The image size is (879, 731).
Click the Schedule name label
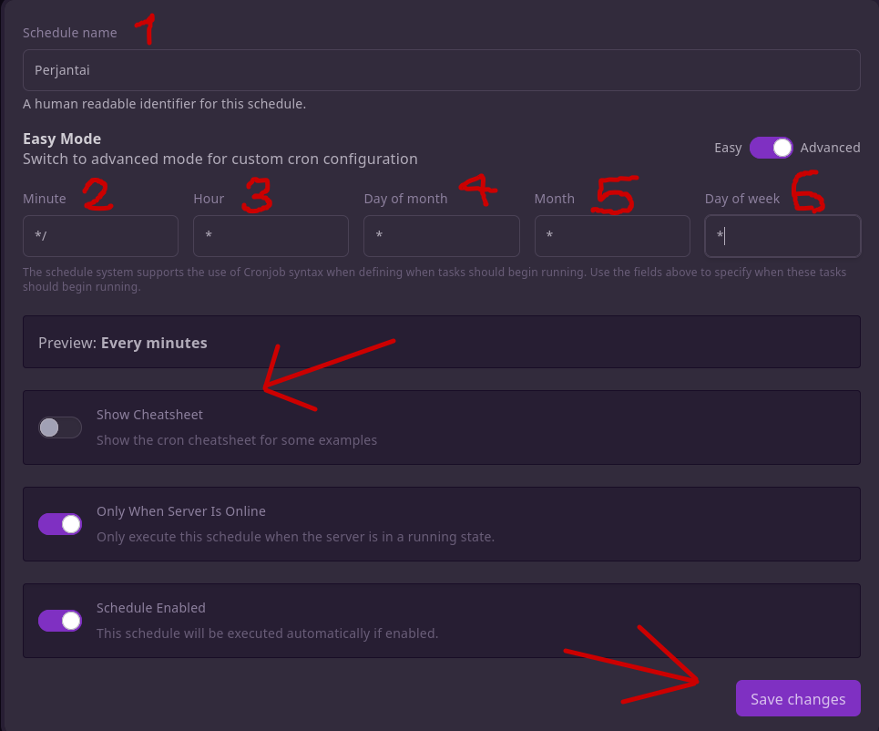[70, 33]
